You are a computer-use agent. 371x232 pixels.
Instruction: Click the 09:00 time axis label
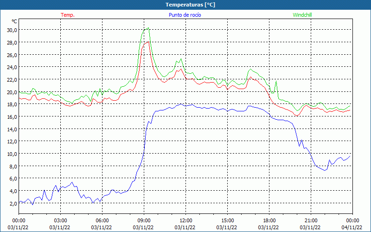[144, 220]
